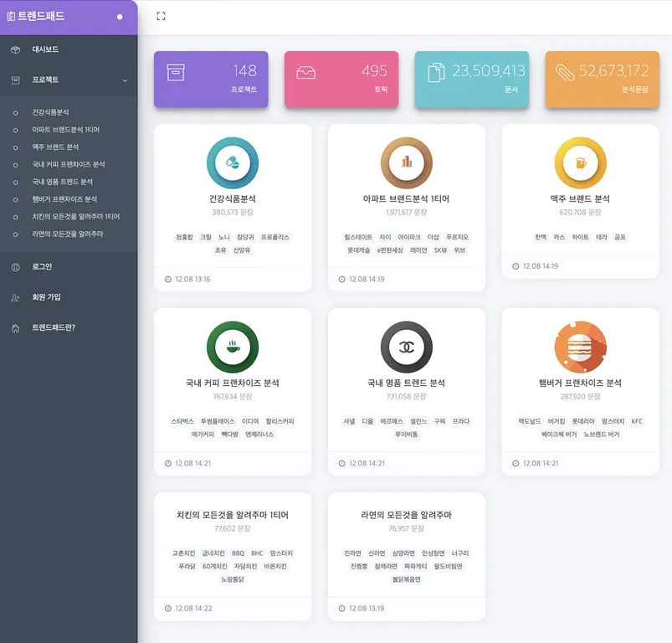Click the 스타벅스 keyword tag
Image resolution: width=672 pixels, height=643 pixels.
182,421
